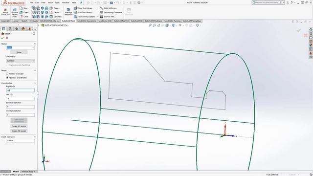Switch to SolidCAM Templates tab
The height and width of the screenshot is (176, 313).
tap(192, 21)
